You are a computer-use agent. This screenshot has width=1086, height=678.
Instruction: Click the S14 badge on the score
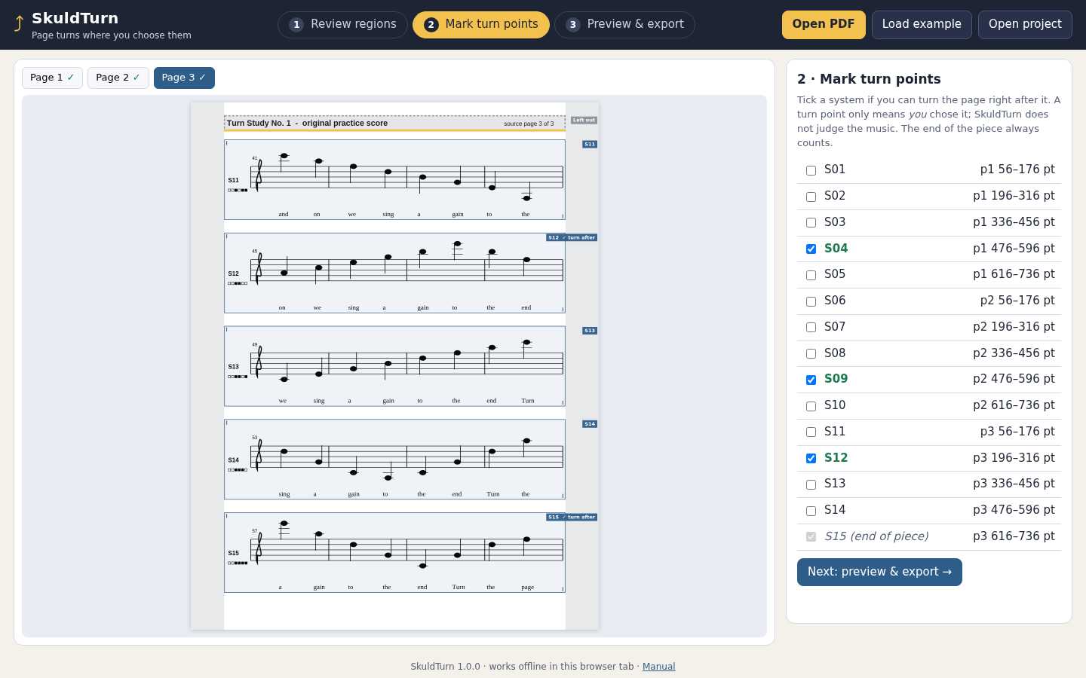tap(590, 424)
